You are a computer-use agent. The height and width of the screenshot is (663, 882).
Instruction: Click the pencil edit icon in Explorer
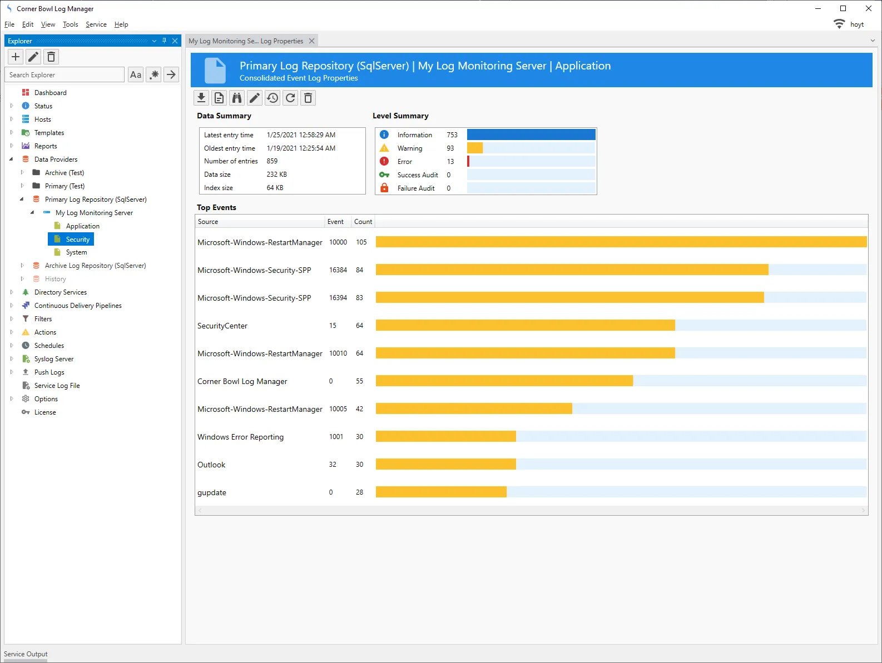pos(33,57)
